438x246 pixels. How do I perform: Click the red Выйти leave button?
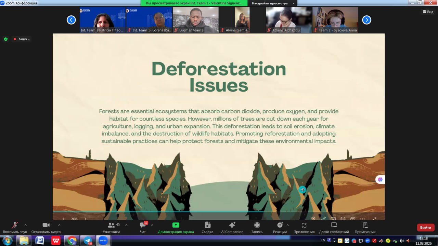coord(425,228)
